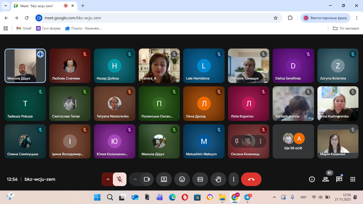The width and height of the screenshot is (363, 204).
Task: Open more options three-dot menu in call bar
Action: (233, 179)
